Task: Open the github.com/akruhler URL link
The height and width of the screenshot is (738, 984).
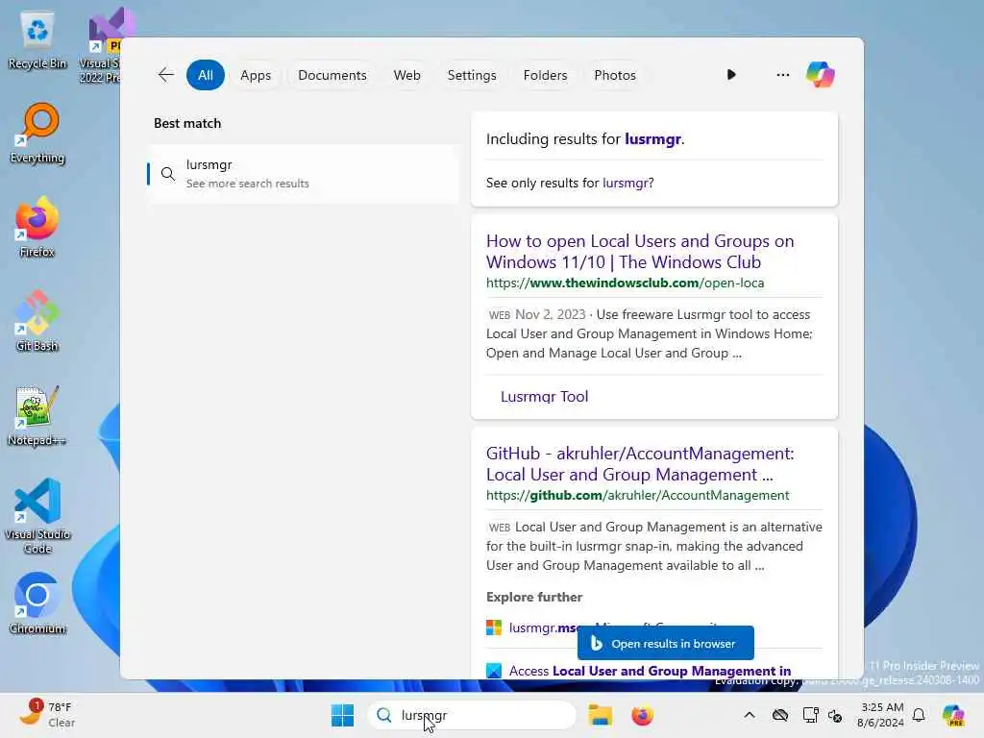Action: [x=638, y=495]
